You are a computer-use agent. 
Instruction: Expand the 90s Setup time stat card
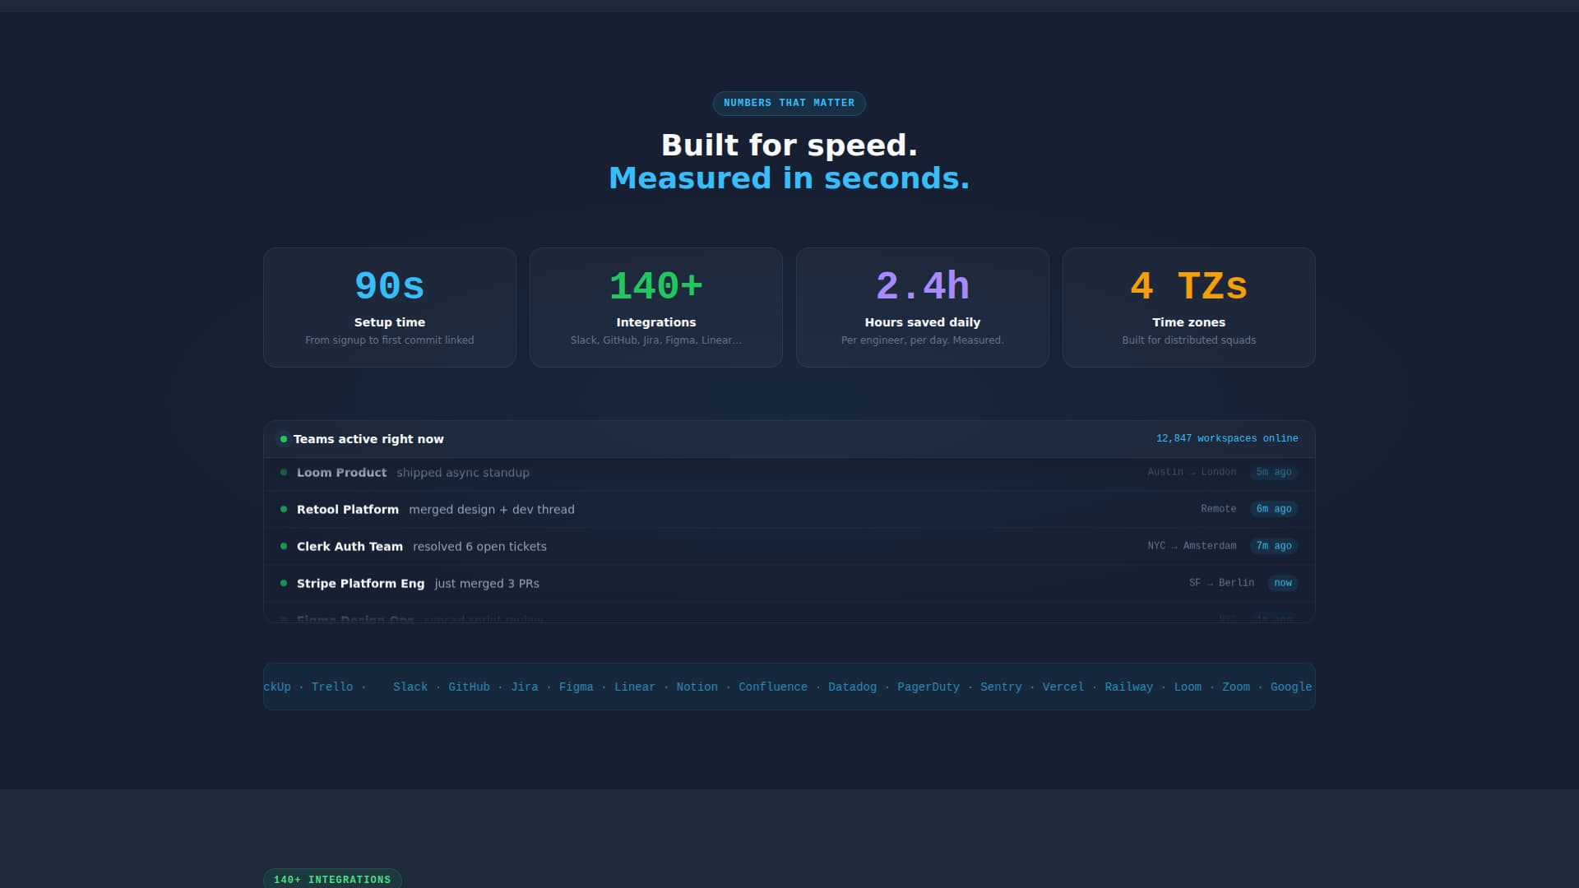389,307
